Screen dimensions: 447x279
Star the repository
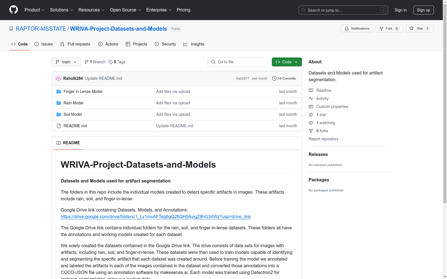coord(420,28)
